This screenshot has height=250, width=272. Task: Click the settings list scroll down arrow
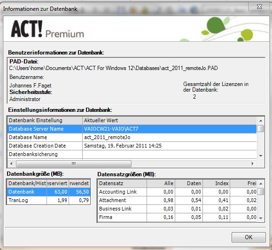click(261, 156)
